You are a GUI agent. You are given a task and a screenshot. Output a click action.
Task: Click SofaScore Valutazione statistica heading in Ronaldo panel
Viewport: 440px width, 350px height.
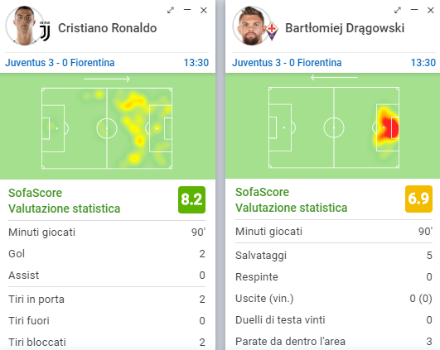coord(65,200)
